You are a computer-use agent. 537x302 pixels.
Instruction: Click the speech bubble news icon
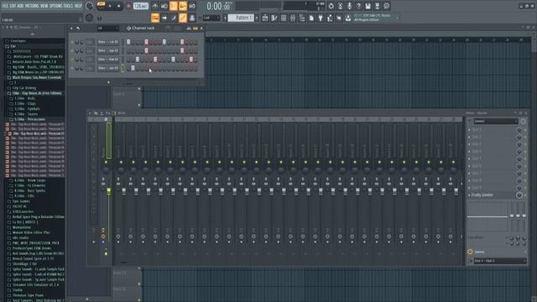386,6
